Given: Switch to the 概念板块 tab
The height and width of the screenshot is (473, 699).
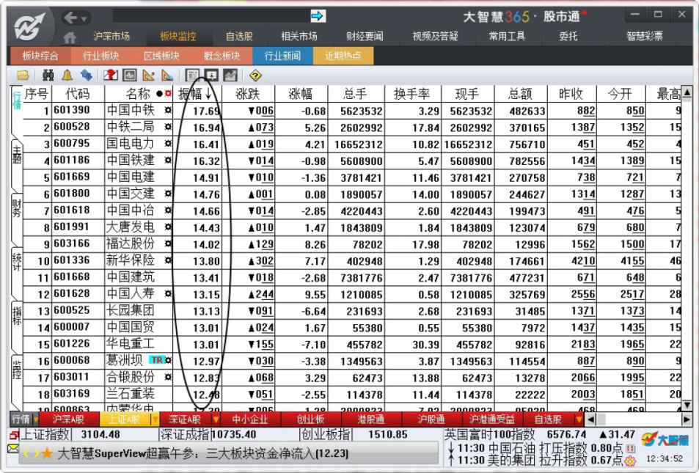Looking at the screenshot, I should (222, 56).
